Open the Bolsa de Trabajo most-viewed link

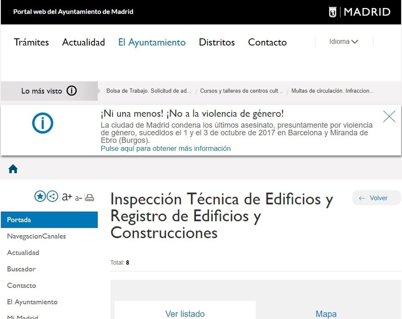click(x=149, y=91)
